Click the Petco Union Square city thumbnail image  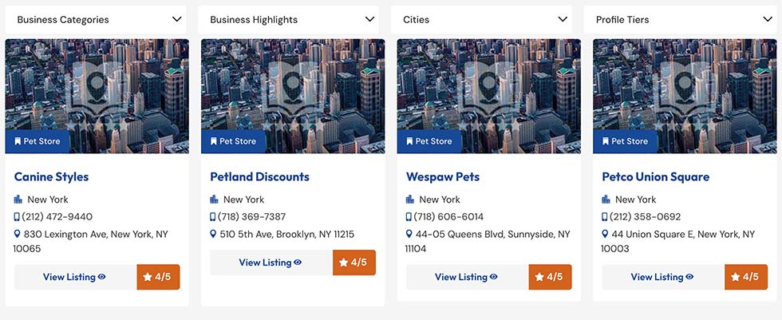[x=683, y=88]
